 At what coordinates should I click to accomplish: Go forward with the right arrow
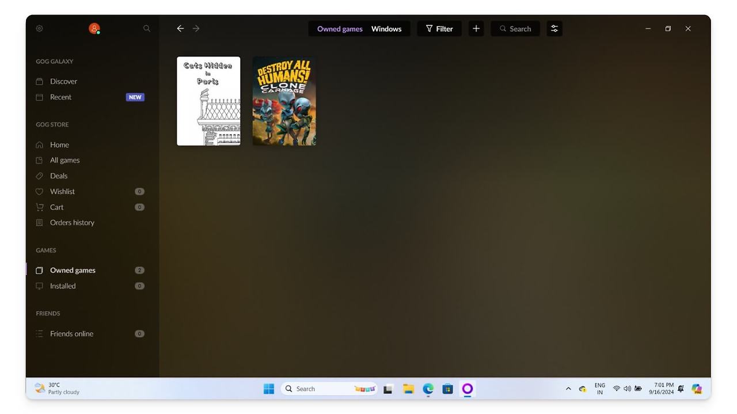(x=196, y=28)
